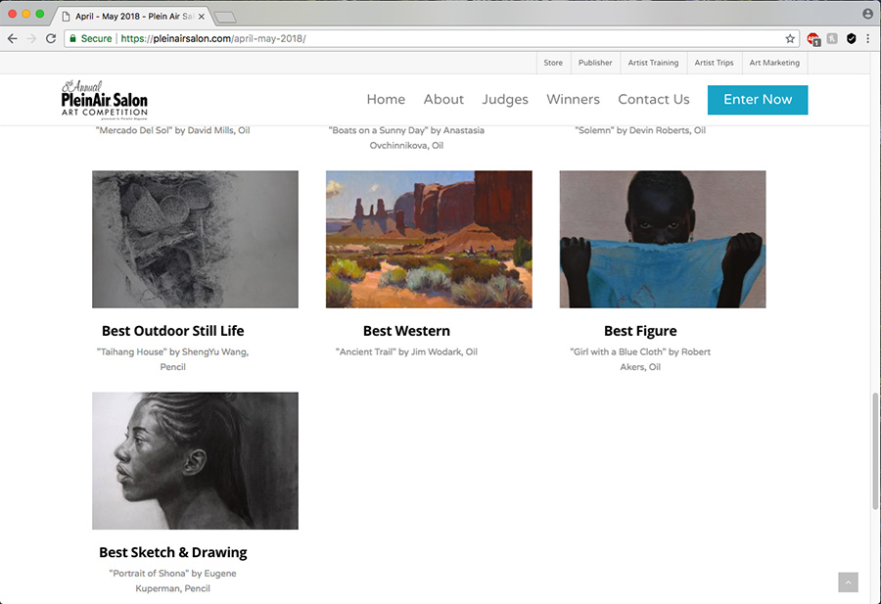Click the Mercado Del Sol caption
881x604 pixels.
tap(172, 130)
